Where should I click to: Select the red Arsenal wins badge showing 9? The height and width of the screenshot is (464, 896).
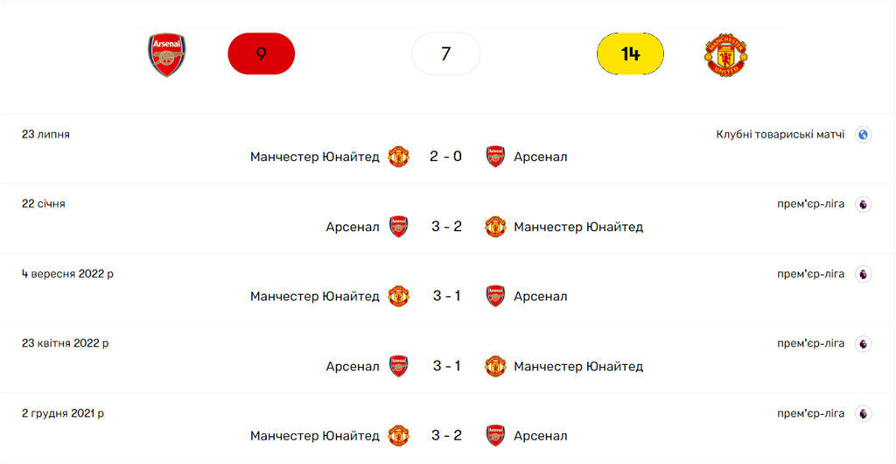(x=261, y=54)
